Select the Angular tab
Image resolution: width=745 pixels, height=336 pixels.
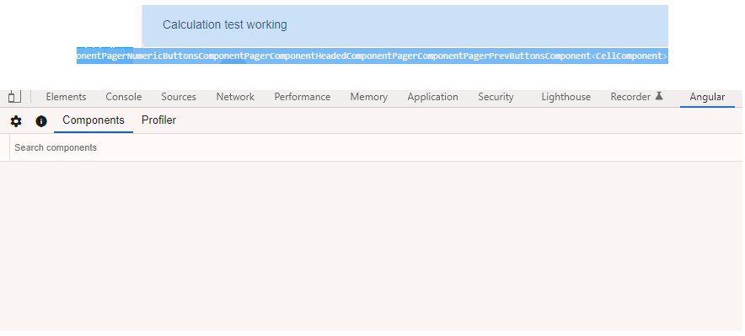[x=707, y=97]
